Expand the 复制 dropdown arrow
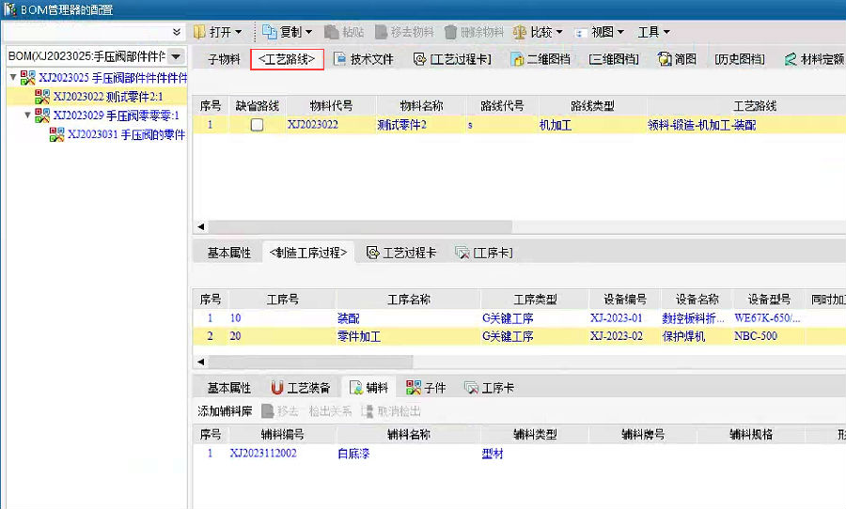Image resolution: width=846 pixels, height=509 pixels. click(308, 32)
